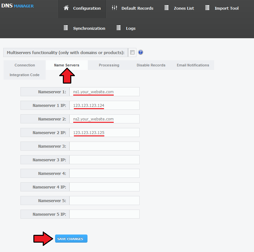This screenshot has width=254, height=252.
Task: Click the Nameserver 1 input field
Action: [x=104, y=92]
